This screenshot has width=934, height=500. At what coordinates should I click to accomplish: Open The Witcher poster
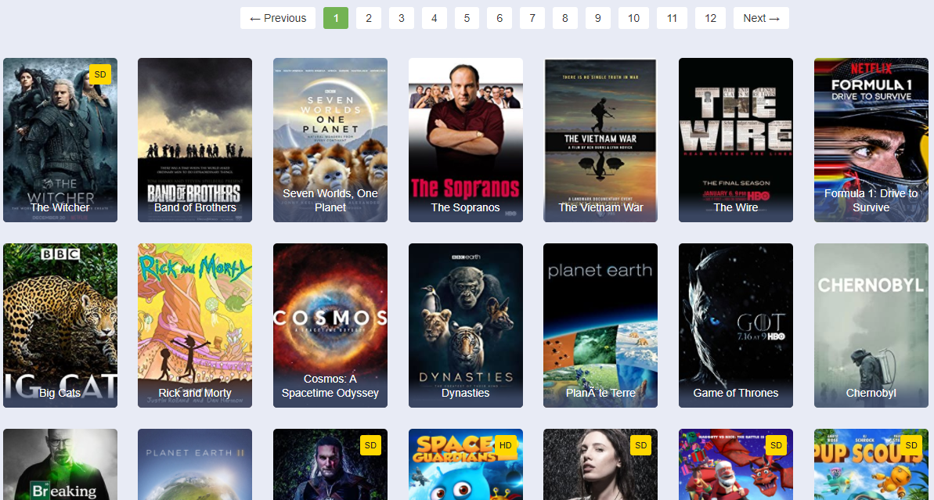(60, 141)
